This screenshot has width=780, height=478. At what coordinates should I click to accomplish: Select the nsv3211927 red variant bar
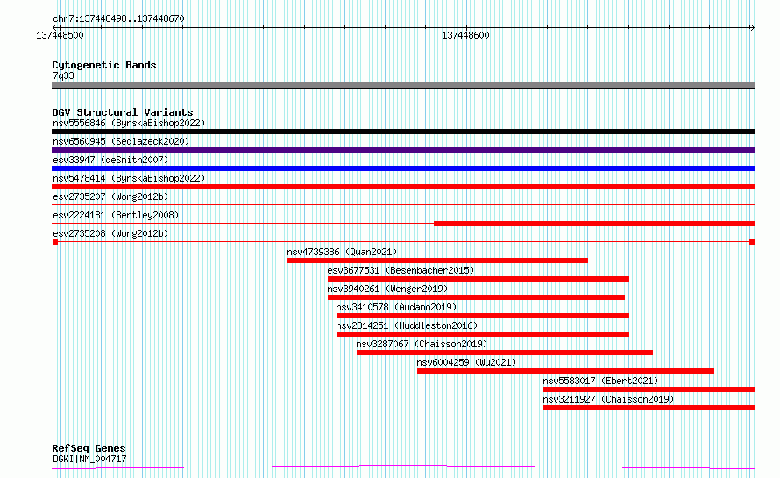tap(649, 408)
